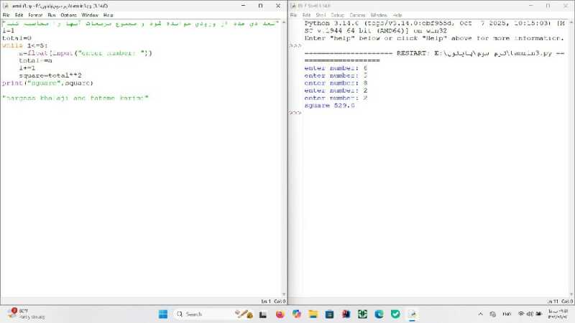
Task: Open the Debug menu in IDLE Shell
Action: click(337, 15)
